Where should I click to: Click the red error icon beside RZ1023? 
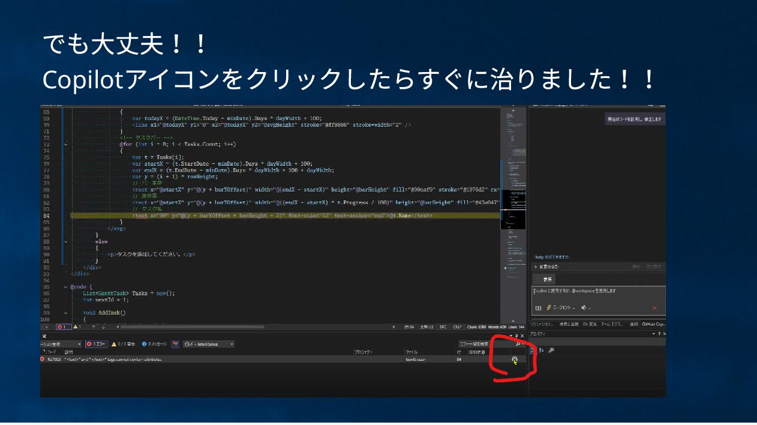coord(42,359)
